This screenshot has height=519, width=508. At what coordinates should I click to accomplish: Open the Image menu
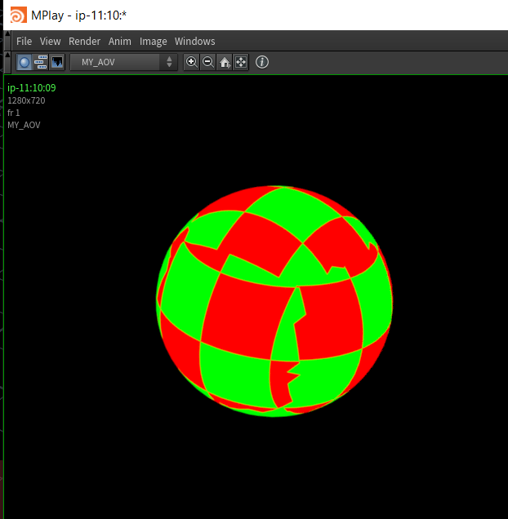click(x=153, y=42)
